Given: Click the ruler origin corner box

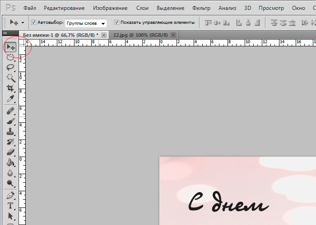Looking at the screenshot, I should [22, 43].
